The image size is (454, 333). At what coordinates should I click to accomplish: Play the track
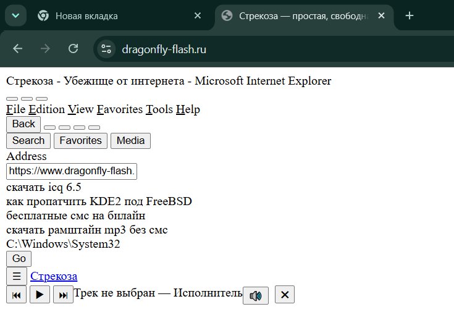click(40, 295)
